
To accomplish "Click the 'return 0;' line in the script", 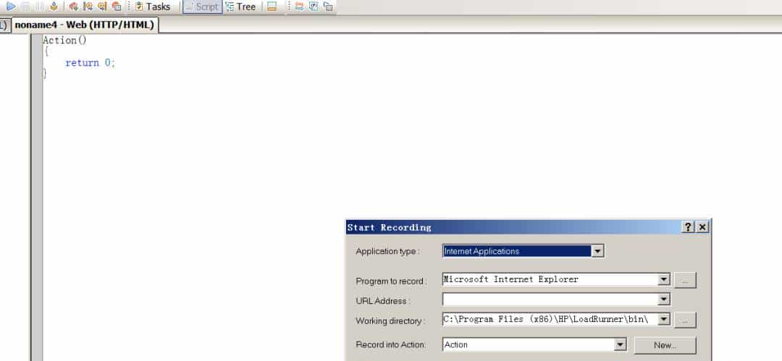I will tap(90, 63).
